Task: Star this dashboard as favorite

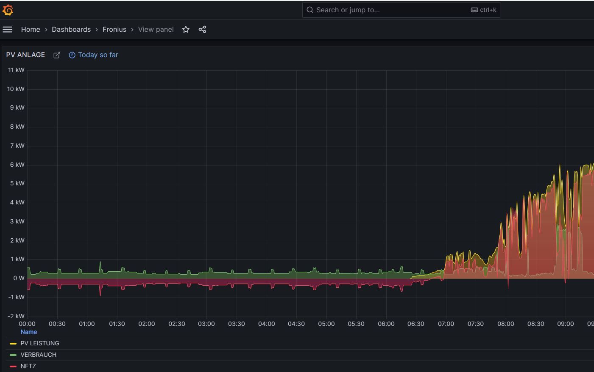Action: [x=186, y=30]
